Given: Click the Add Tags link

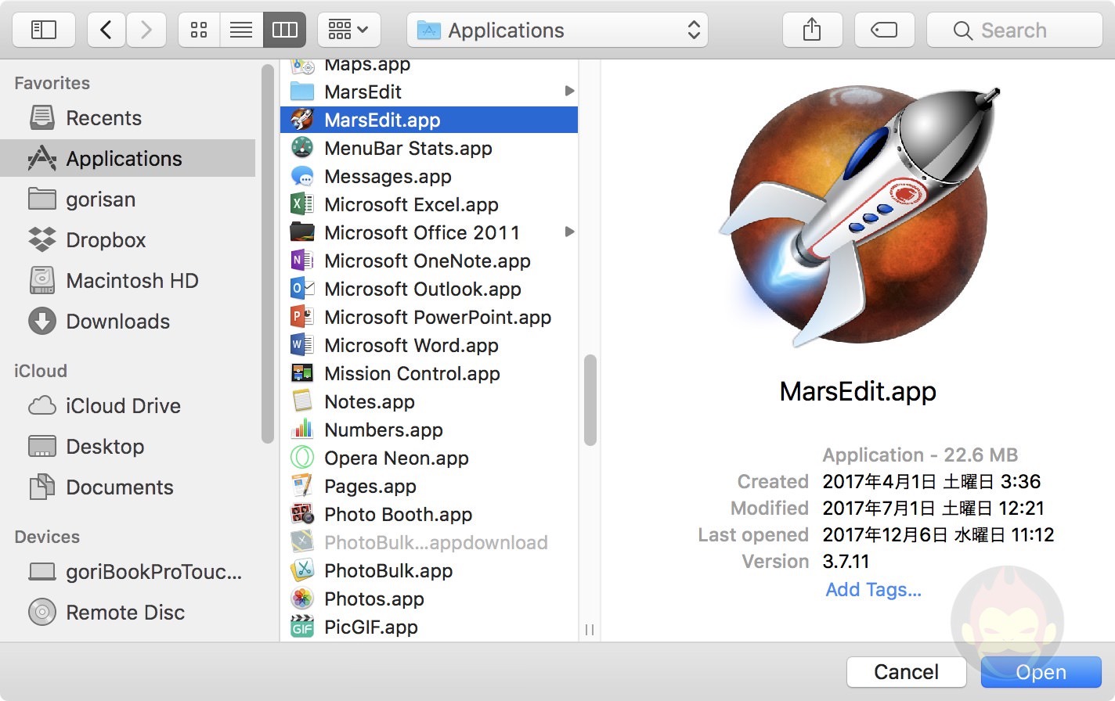Looking at the screenshot, I should pos(872,589).
